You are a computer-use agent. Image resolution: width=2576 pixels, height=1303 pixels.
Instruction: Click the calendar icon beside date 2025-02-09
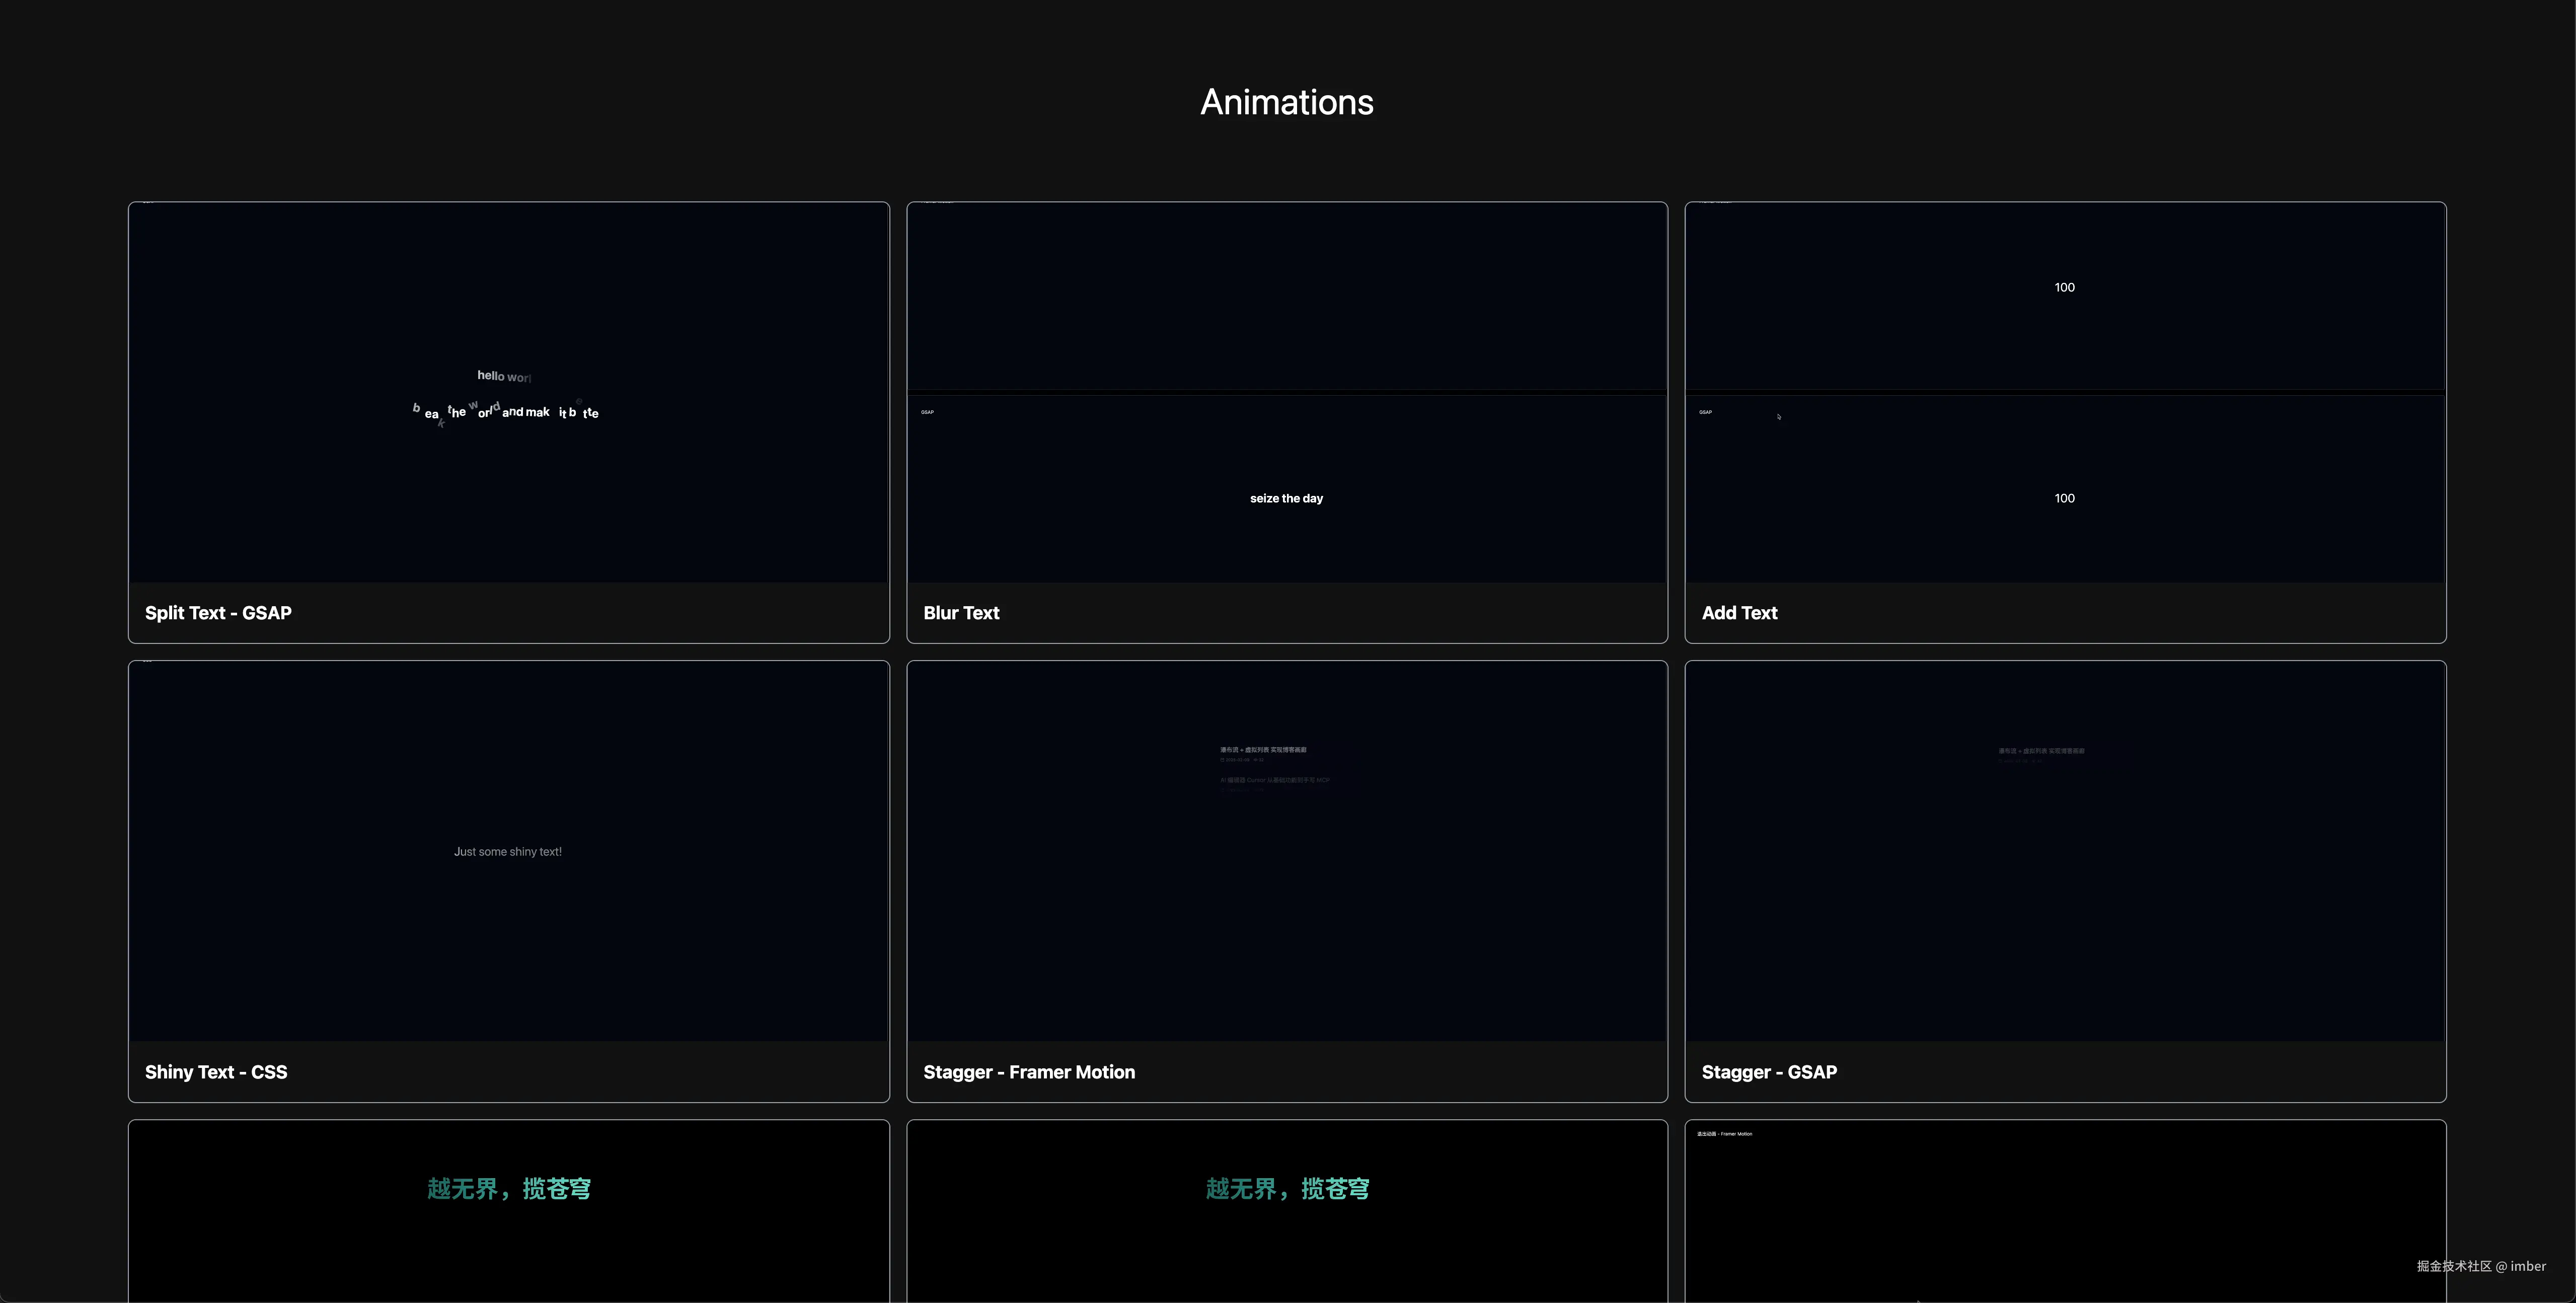tap(1223, 760)
